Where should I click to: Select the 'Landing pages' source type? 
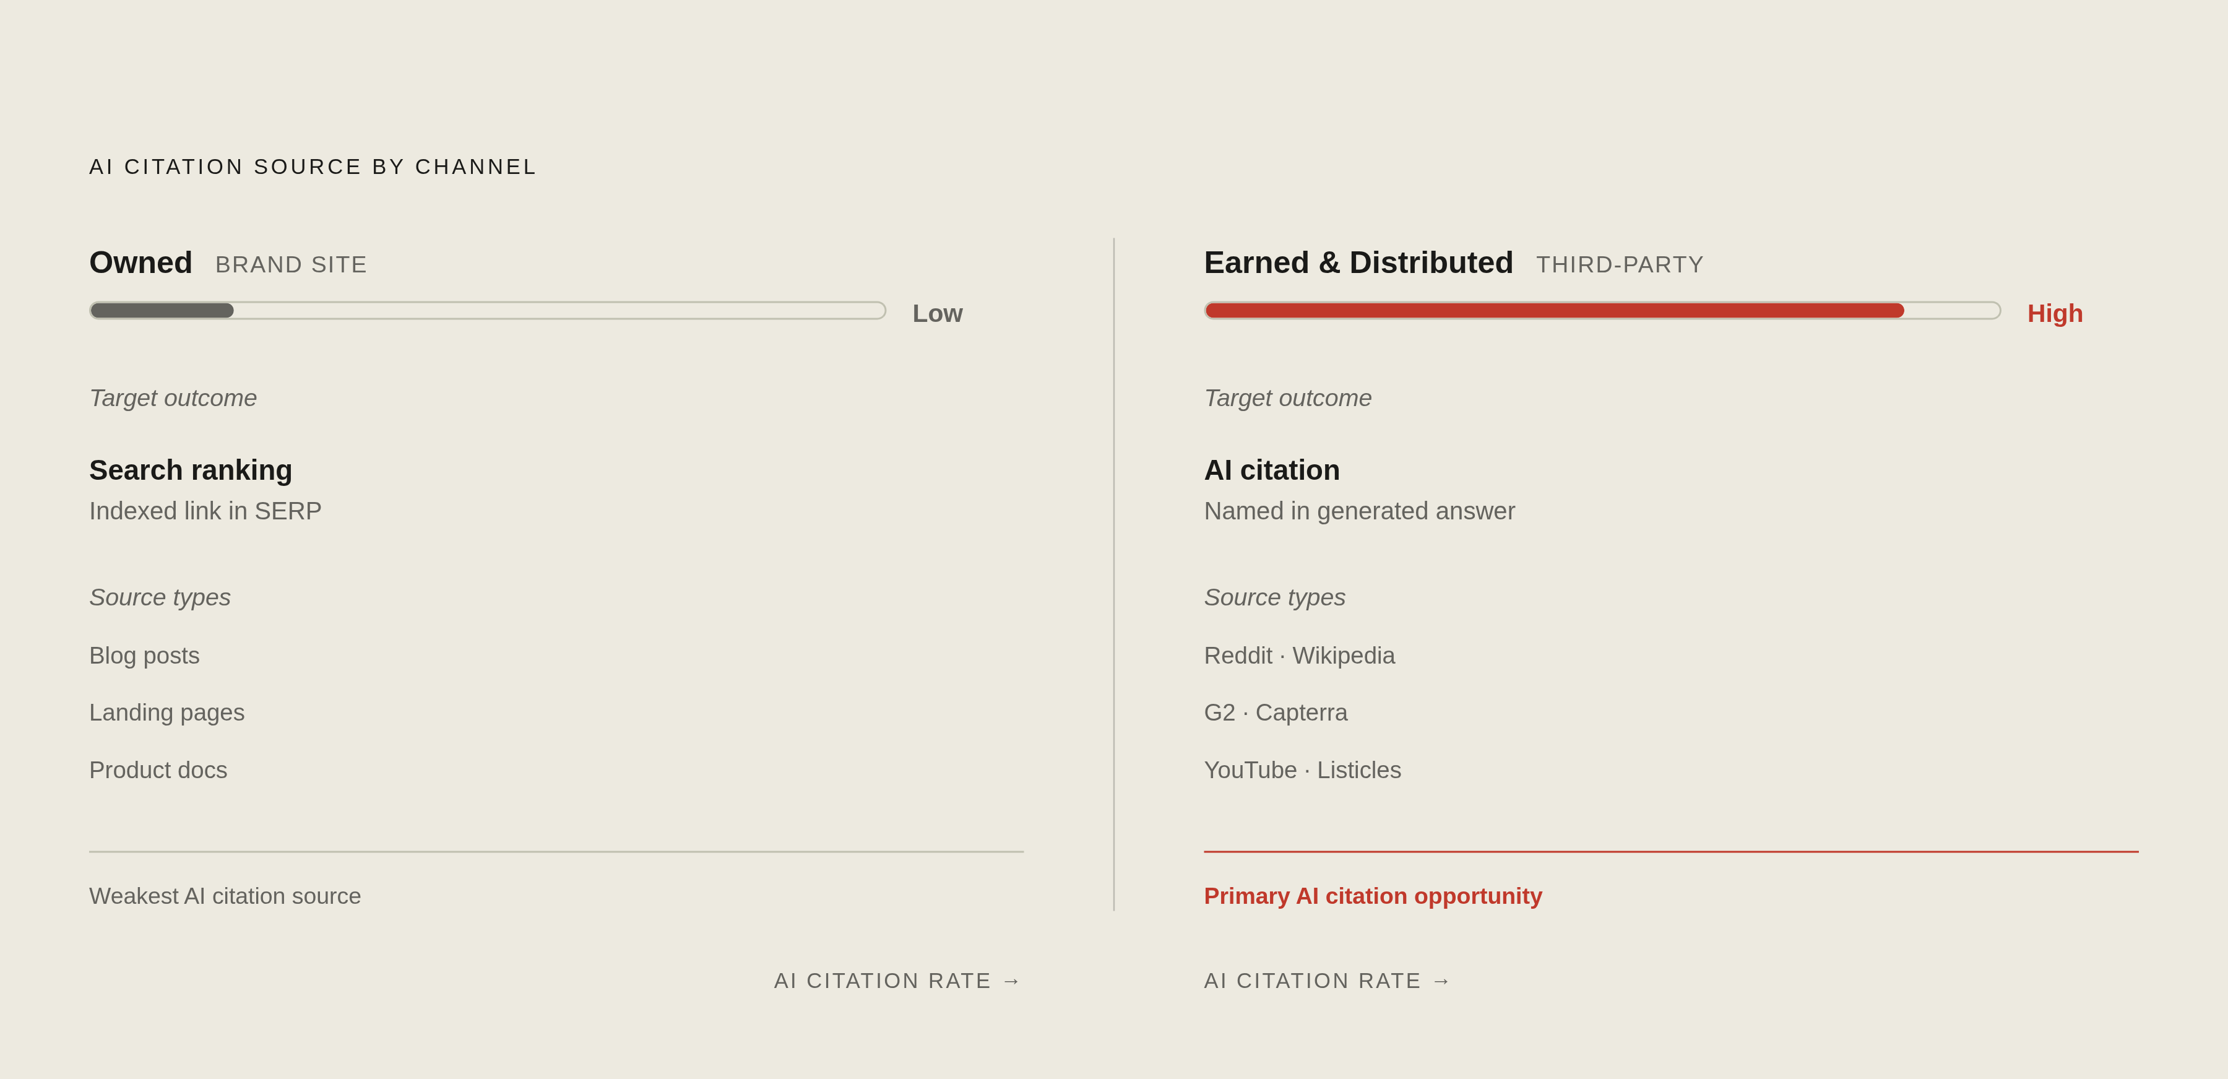point(167,713)
